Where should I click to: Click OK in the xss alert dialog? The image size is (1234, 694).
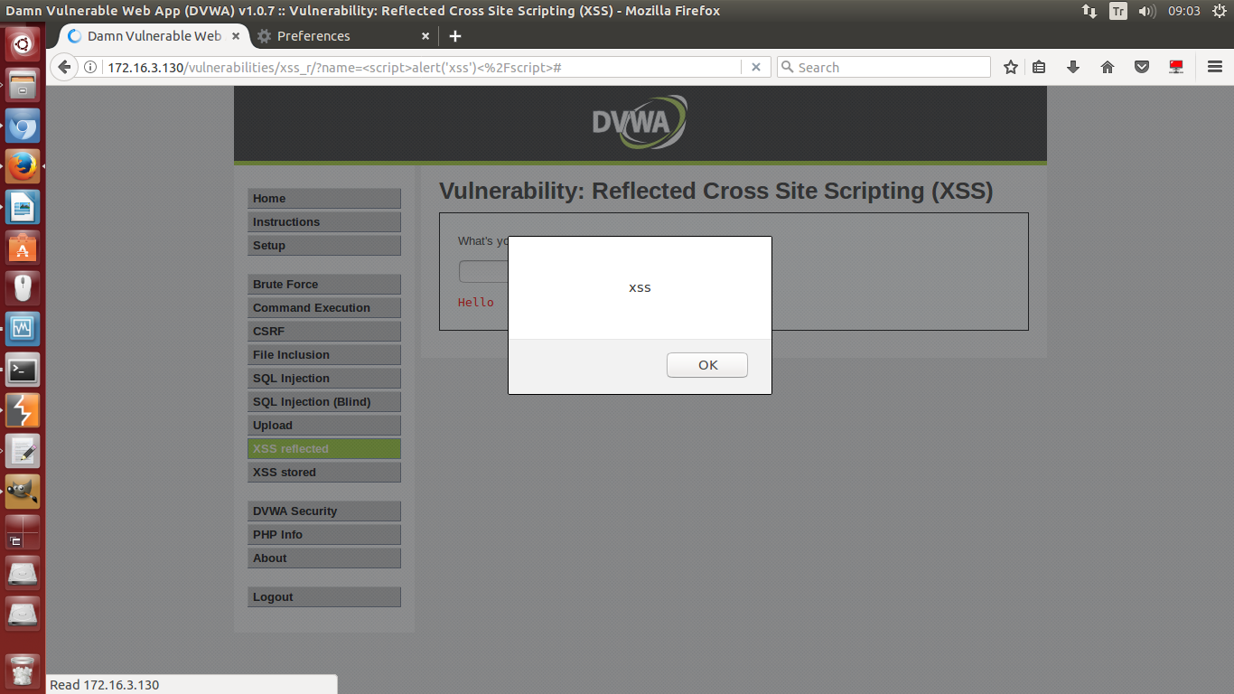(707, 365)
